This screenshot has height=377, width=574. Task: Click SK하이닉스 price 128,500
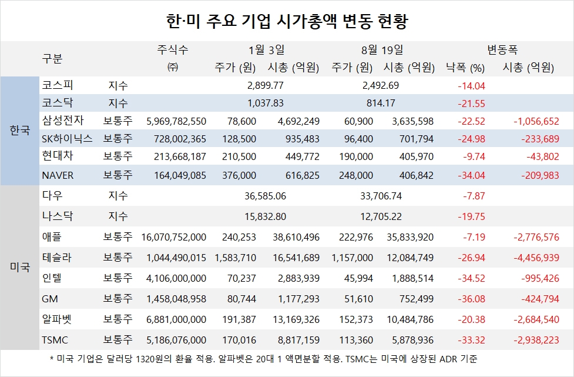pos(239,139)
